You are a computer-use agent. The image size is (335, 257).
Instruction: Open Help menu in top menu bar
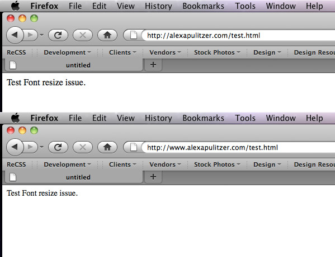(314, 6)
